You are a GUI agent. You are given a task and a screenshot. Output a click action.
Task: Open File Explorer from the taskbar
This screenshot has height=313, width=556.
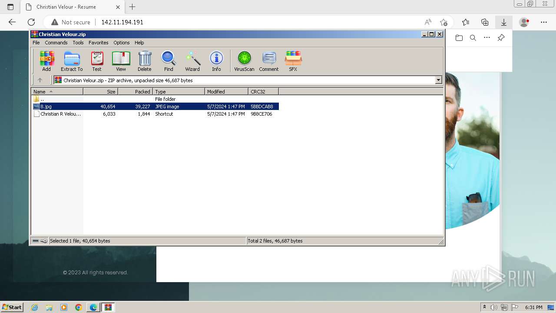pos(49,307)
